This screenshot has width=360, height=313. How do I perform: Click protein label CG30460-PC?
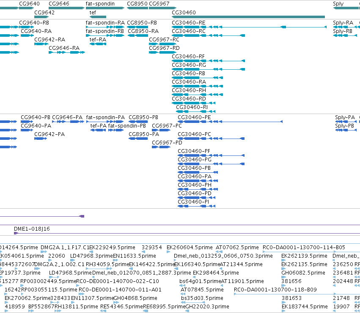(194, 134)
